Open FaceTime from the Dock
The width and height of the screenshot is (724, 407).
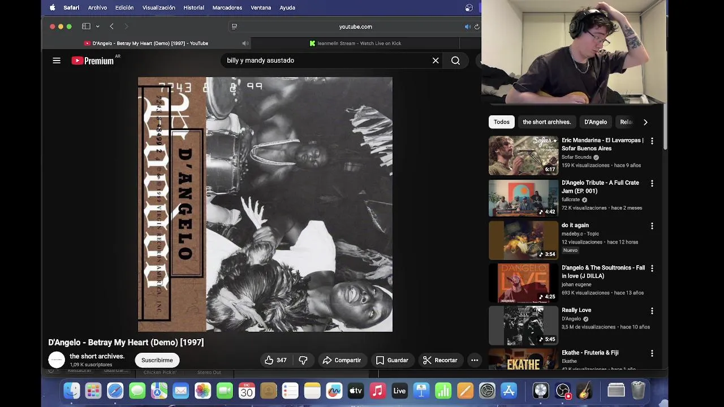point(225,391)
